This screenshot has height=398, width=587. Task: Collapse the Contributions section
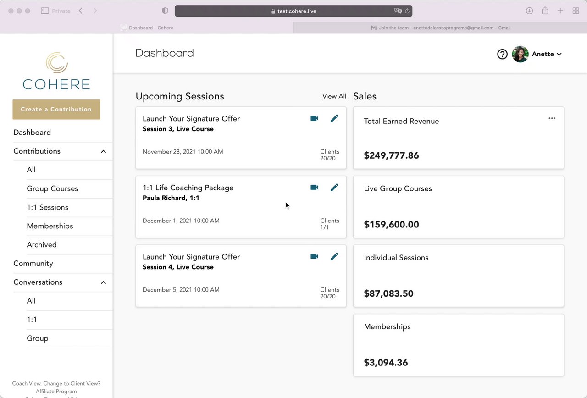(103, 151)
